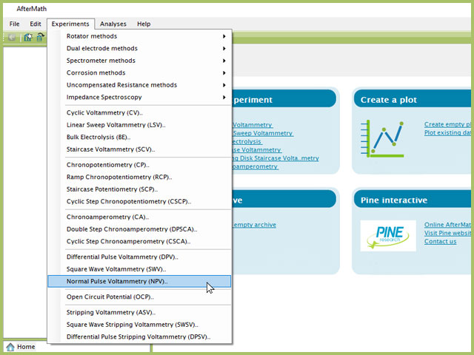Click the line chart plot icon
474x355 pixels.
coord(382,138)
